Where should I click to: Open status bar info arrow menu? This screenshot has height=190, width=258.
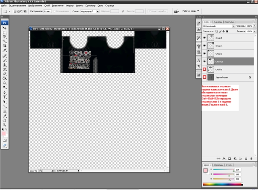[x=79, y=171]
